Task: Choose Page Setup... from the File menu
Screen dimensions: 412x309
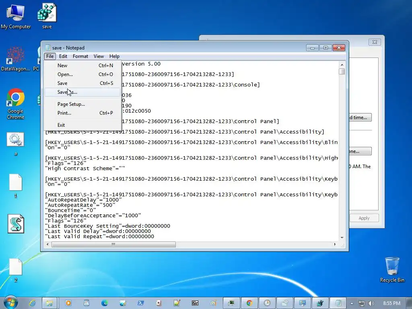Action: pos(82,104)
